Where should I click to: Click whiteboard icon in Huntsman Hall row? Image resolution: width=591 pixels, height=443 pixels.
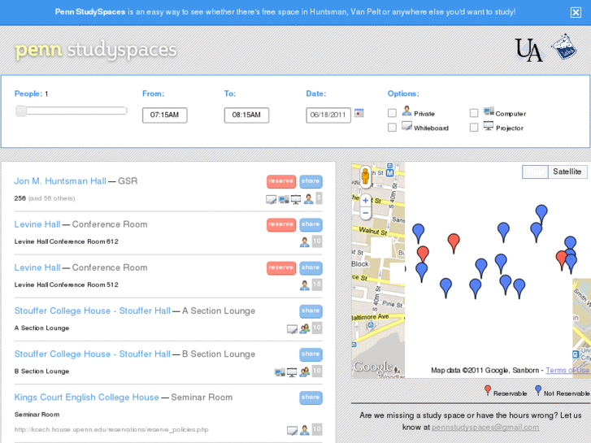point(271,199)
